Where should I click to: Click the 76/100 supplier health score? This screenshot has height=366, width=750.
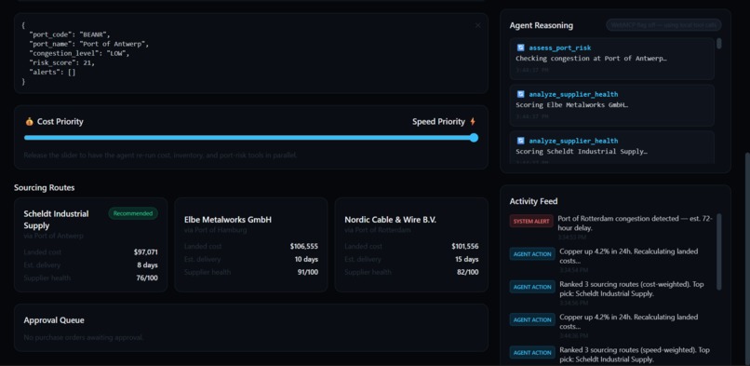pos(147,278)
